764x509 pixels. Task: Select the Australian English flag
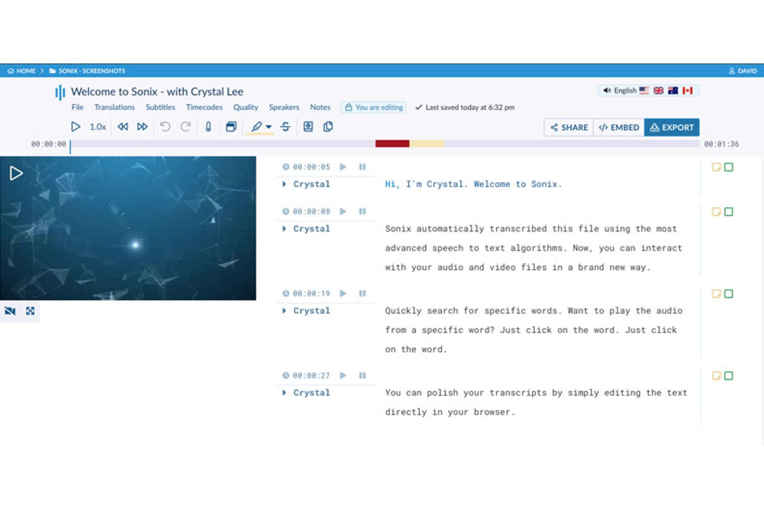pyautogui.click(x=673, y=90)
